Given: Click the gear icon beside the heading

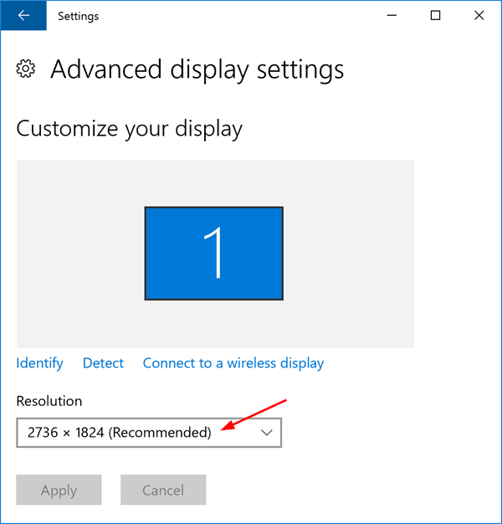Looking at the screenshot, I should tap(27, 69).
